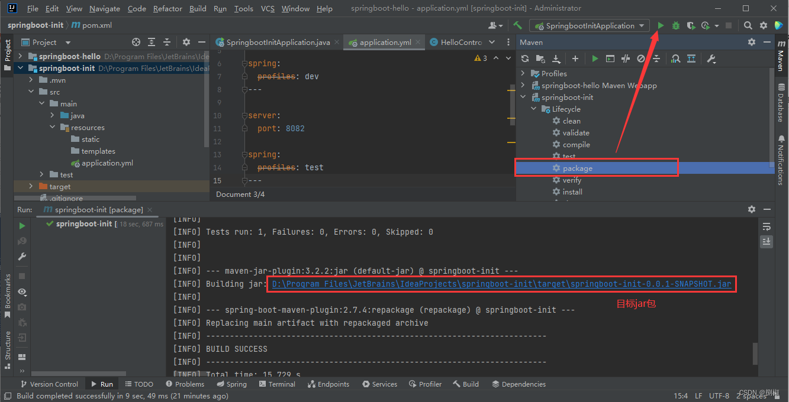Image resolution: width=789 pixels, height=402 pixels.
Task: Reload all Maven projects
Action: [524, 59]
